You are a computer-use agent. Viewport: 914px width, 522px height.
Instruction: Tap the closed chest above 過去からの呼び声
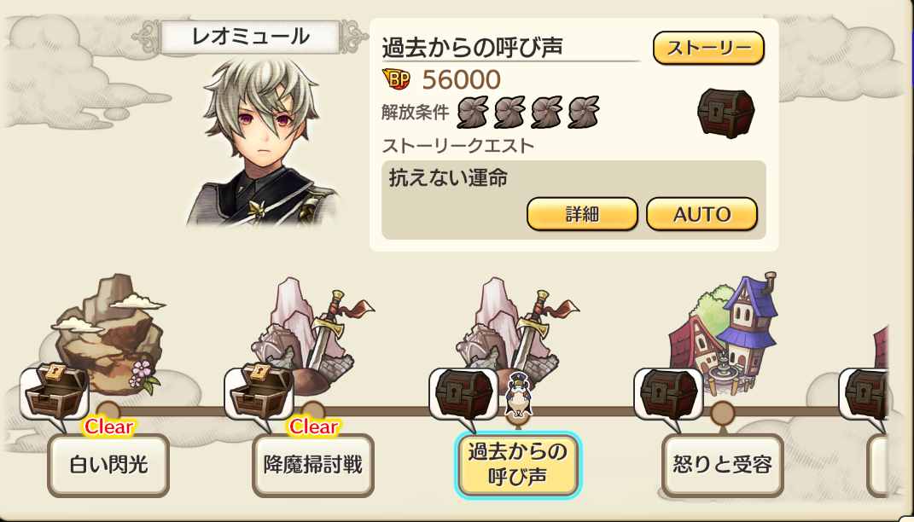pos(464,393)
